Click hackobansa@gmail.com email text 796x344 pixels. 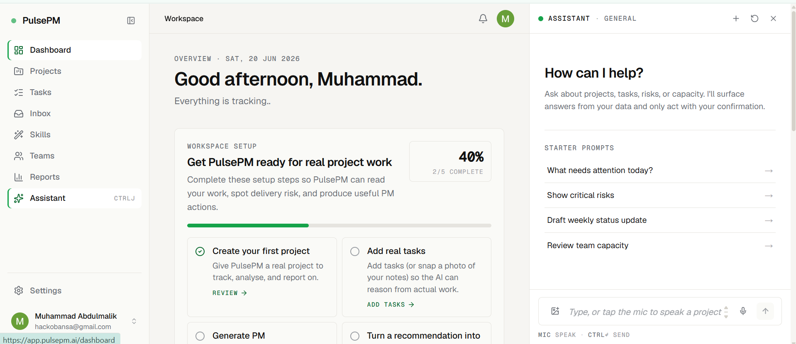[x=73, y=327]
